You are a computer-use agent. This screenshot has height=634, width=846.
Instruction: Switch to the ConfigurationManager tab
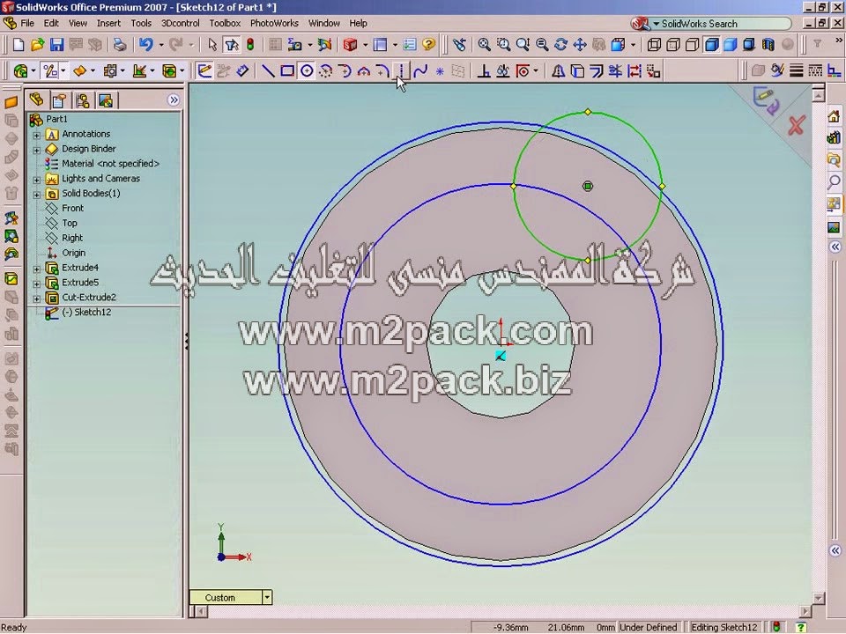click(83, 100)
